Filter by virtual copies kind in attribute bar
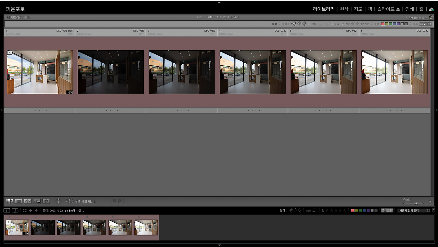Image resolution: width=438 pixels, height=247 pixels. 426,24
